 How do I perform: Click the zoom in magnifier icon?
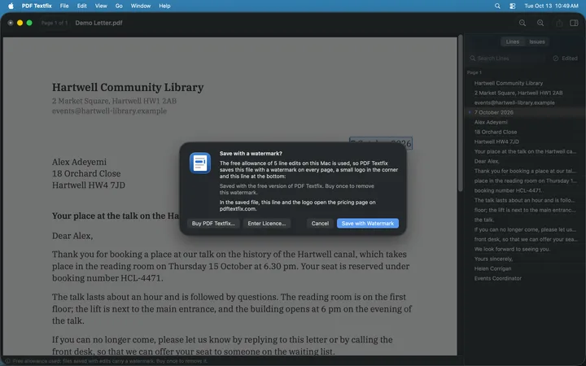click(540, 23)
